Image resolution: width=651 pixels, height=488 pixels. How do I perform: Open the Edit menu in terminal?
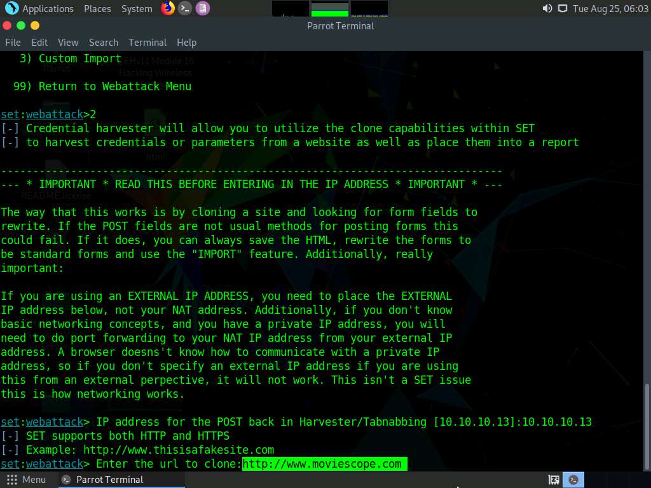39,43
